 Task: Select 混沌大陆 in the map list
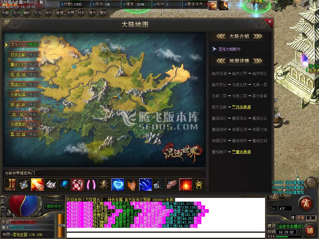[18, 45]
